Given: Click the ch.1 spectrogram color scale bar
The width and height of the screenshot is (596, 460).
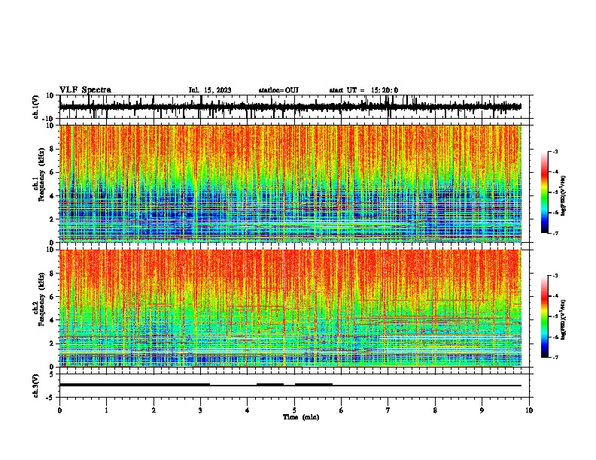Looking at the screenshot, I should pyautogui.click(x=544, y=192).
